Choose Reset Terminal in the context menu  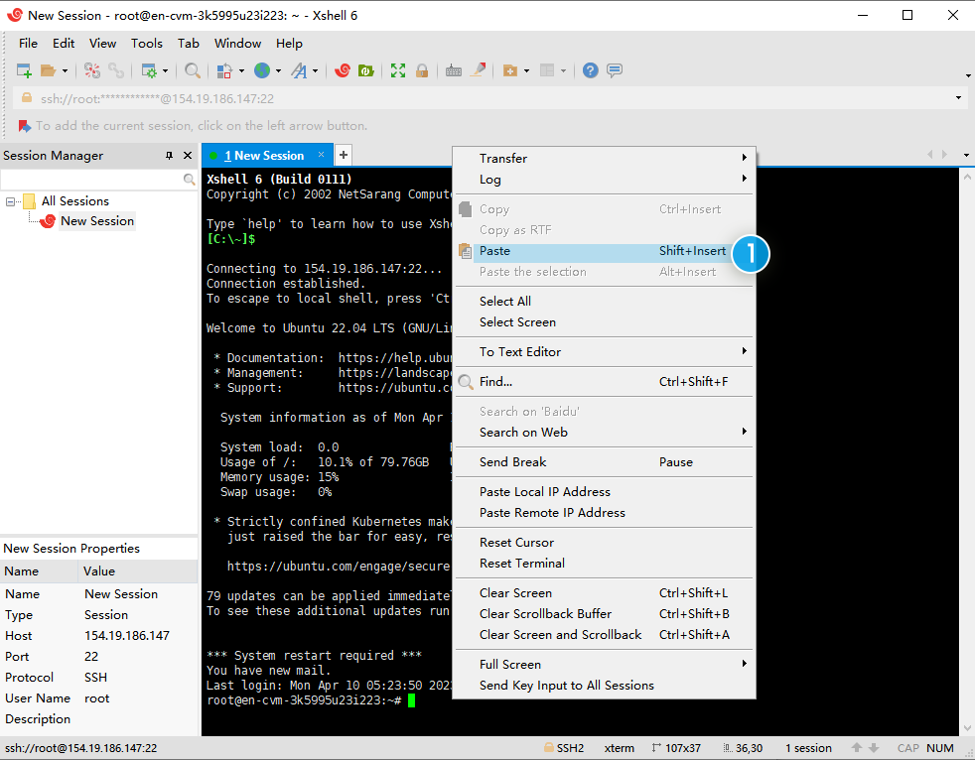pos(604,564)
